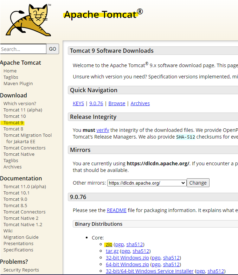Open sha512 checksum for Core zip

(x=135, y=244)
